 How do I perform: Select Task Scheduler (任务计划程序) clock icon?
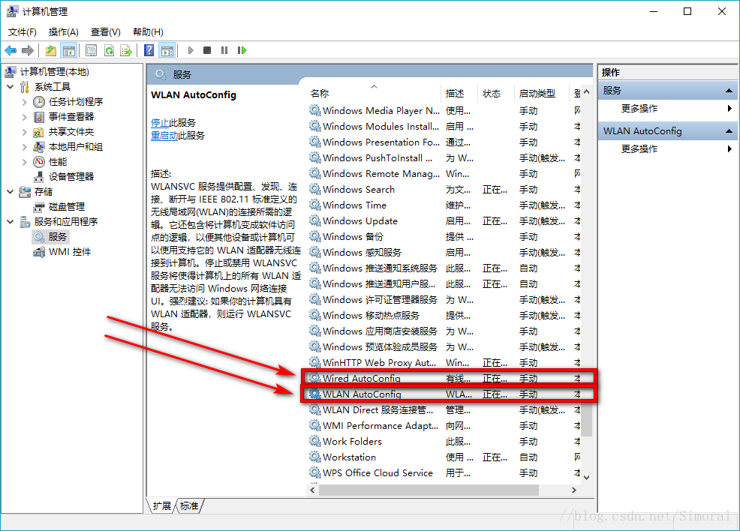coord(39,102)
